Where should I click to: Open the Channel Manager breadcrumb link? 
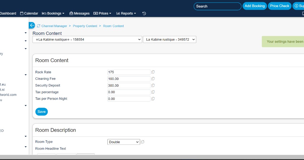[x=54, y=26]
